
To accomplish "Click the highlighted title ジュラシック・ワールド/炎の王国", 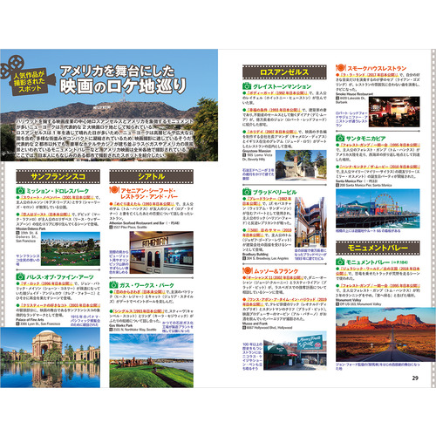I will pyautogui.click(x=378, y=271).
